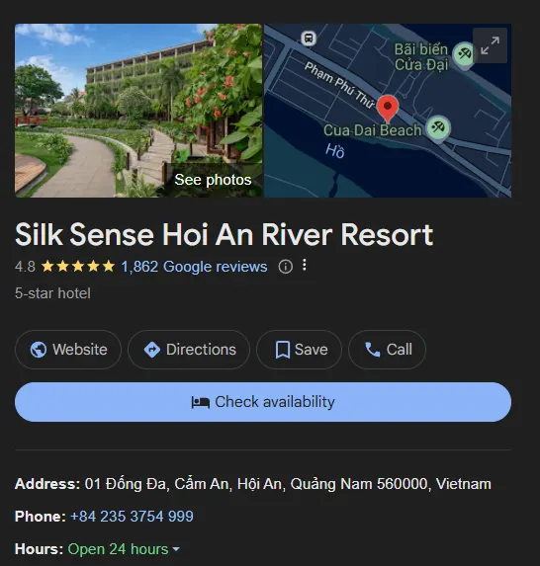Click the resort photo thumbnail
This screenshot has width=540, height=566.
(x=138, y=111)
